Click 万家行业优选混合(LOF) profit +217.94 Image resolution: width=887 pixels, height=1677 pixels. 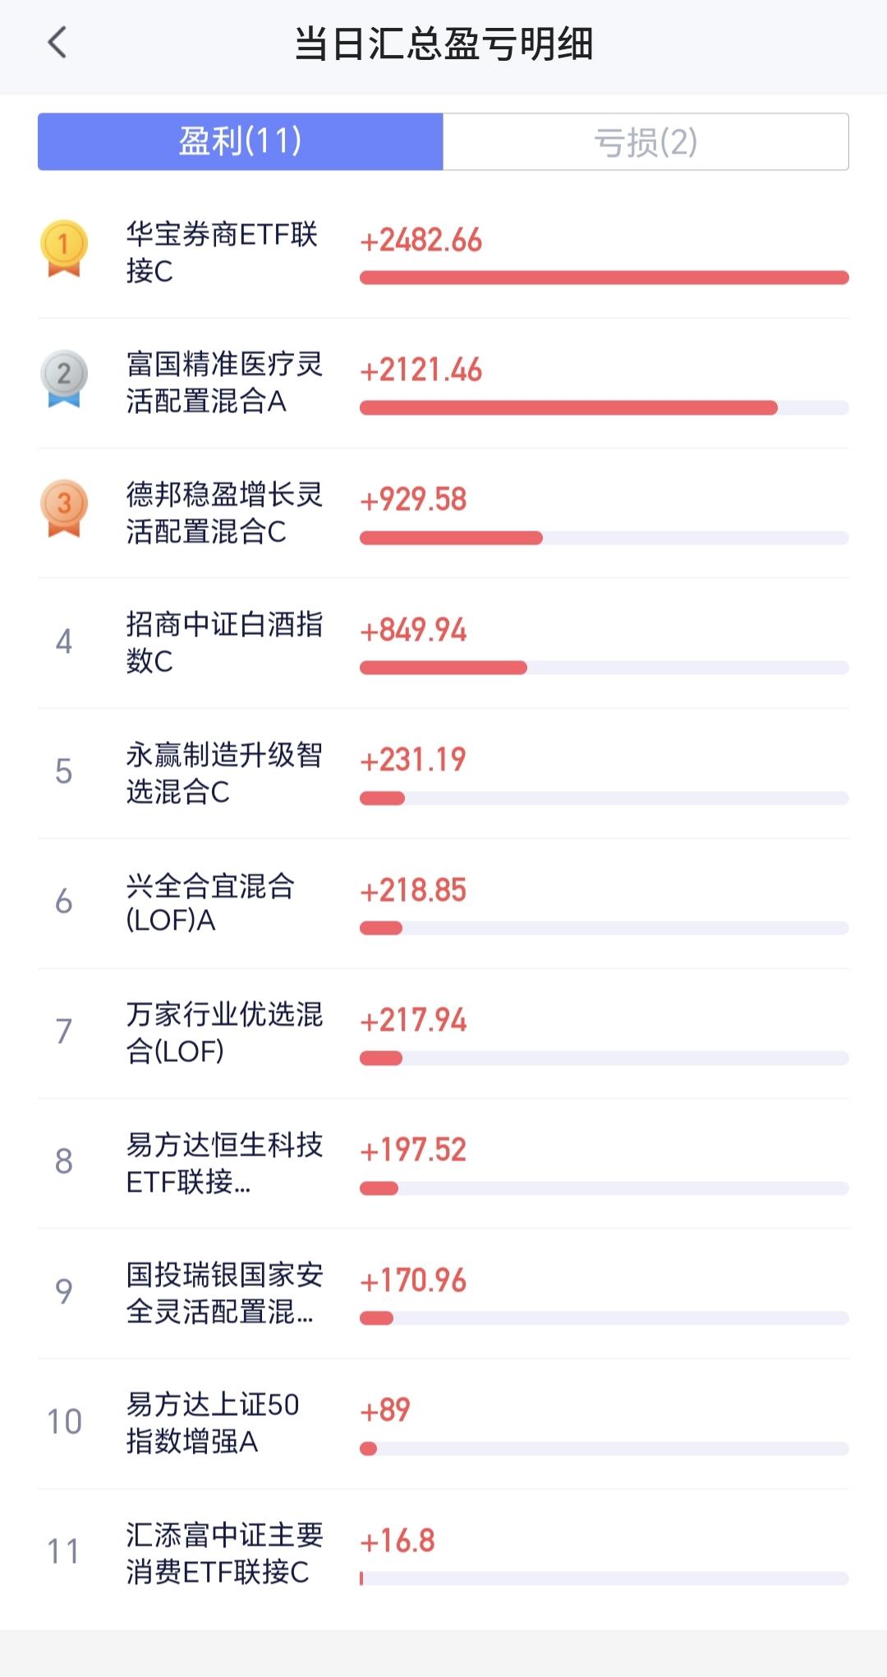click(x=413, y=1020)
